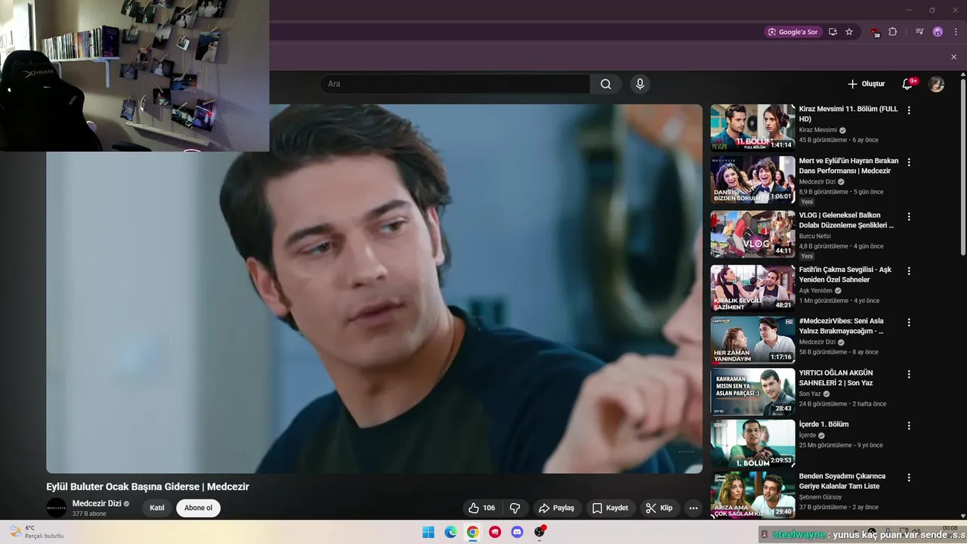This screenshot has width=967, height=544.
Task: Click the title YIRTICI OĞLAN AKGÜN SAHNELERİ 2
Action: click(x=836, y=378)
